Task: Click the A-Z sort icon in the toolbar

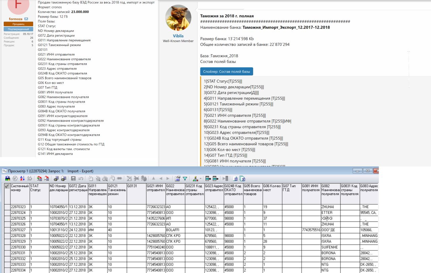Action: [x=22, y=178]
